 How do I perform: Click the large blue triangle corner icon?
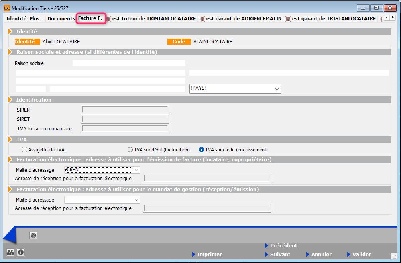point(10,235)
